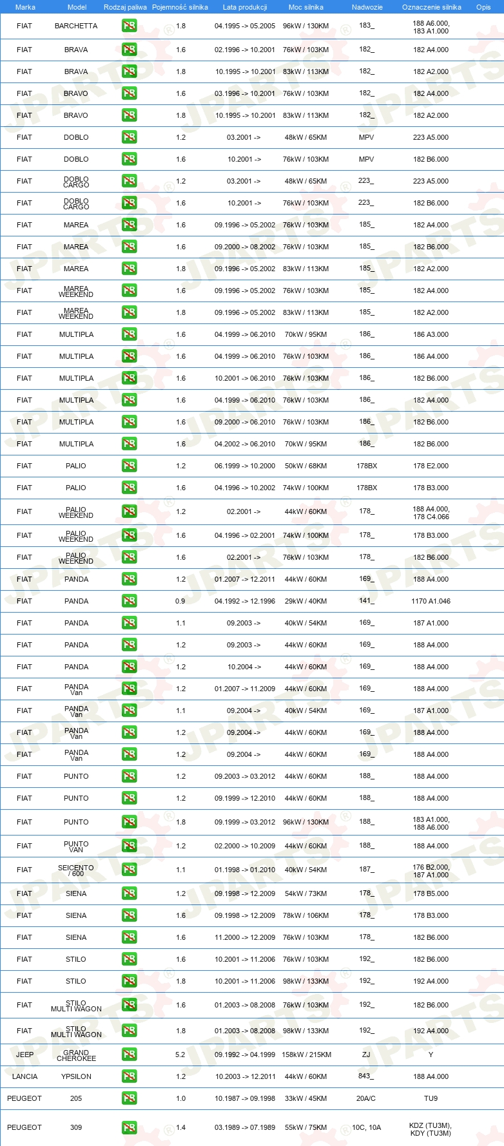Click the Opis column header
This screenshot has height=1146, width=504.
pos(483,7)
